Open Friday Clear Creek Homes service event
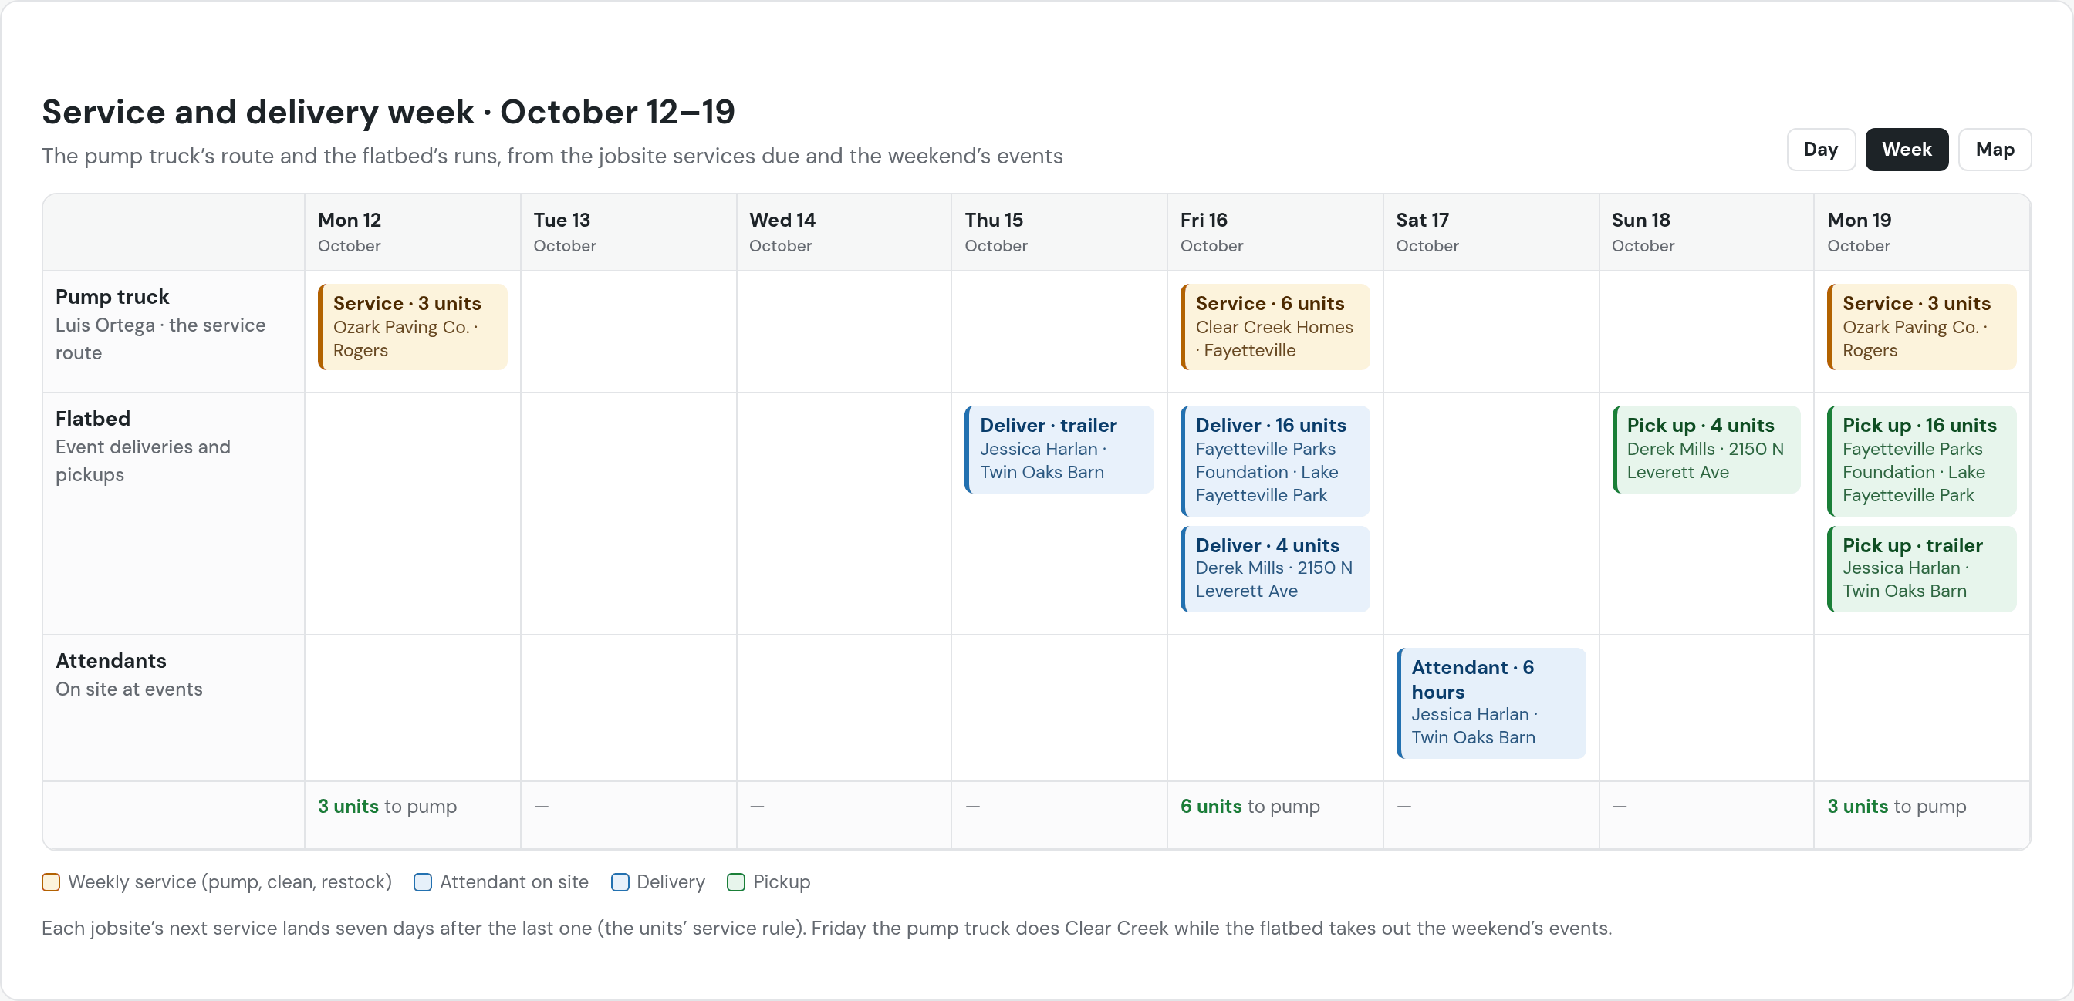This screenshot has width=2074, height=1001. point(1275,327)
